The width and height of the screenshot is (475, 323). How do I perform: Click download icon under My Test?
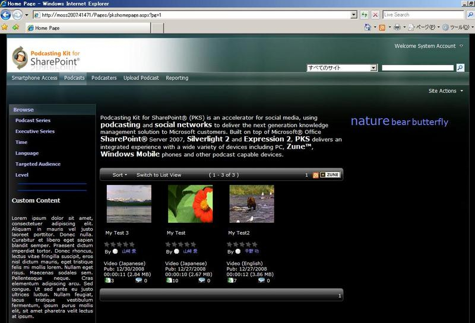(x=169, y=280)
